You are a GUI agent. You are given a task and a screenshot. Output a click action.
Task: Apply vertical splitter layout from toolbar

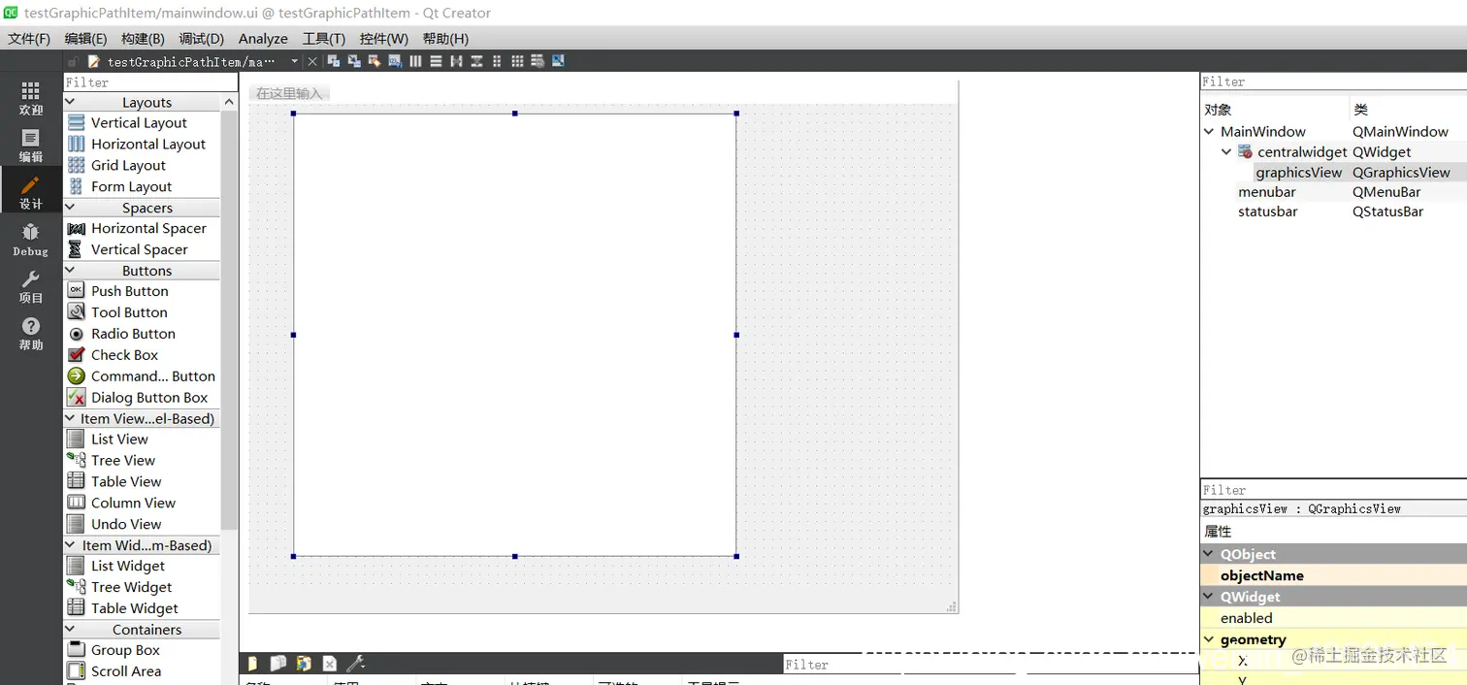476,61
